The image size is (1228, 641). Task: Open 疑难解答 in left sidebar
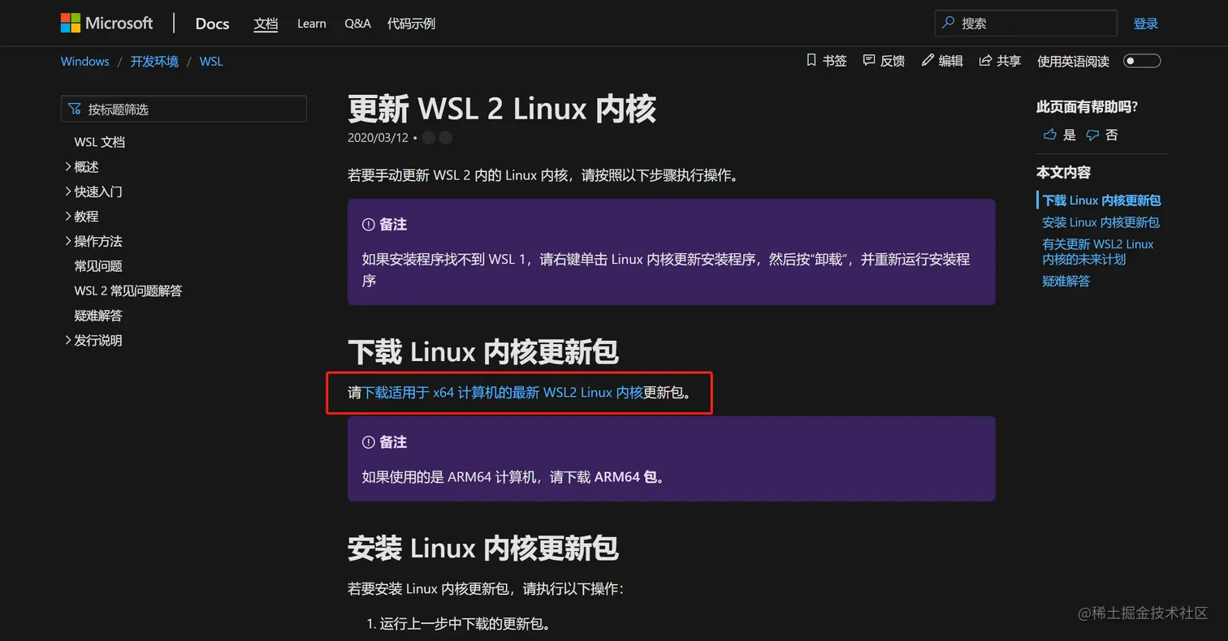click(x=98, y=316)
